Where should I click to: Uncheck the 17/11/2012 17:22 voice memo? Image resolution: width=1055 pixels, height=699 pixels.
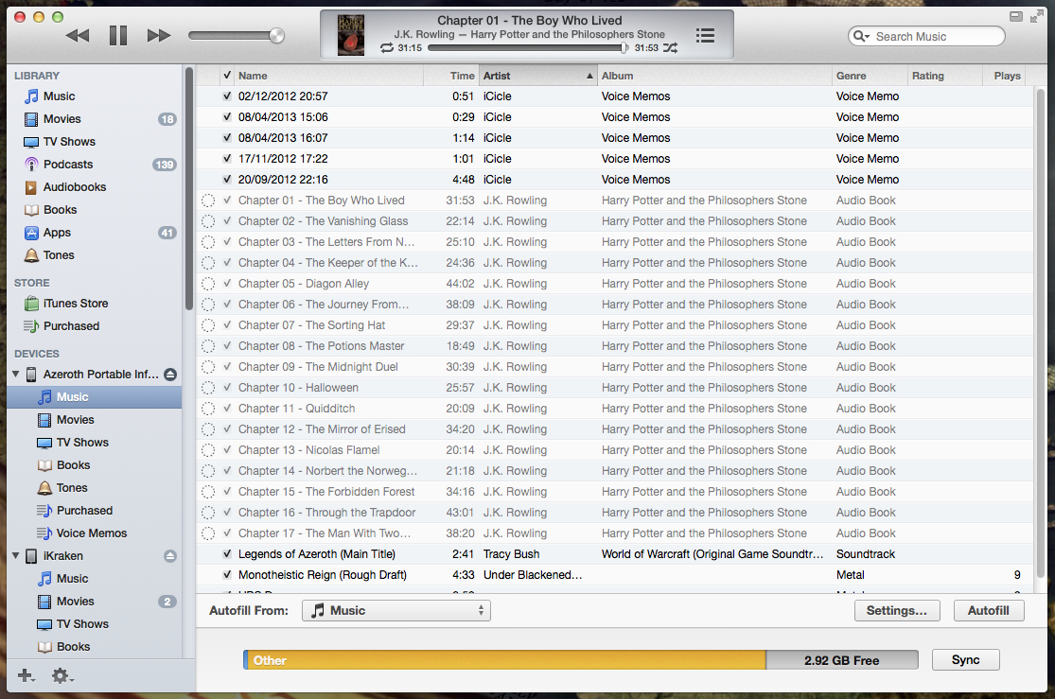point(227,159)
